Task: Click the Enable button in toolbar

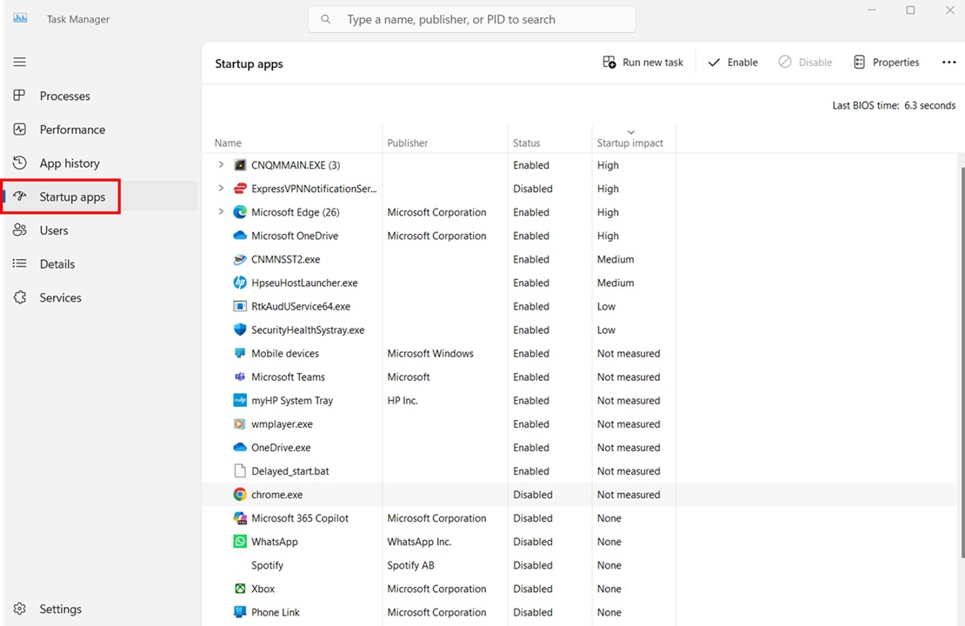Action: click(732, 63)
